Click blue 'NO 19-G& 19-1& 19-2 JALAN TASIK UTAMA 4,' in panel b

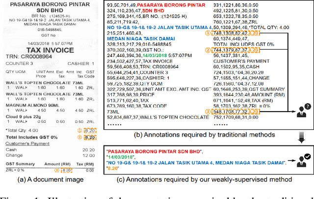pyautogui.click(x=160, y=28)
